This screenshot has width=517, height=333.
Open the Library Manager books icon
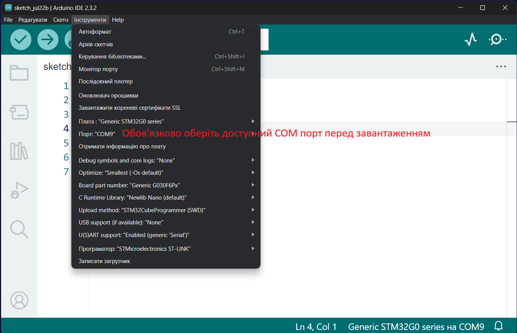pos(19,151)
